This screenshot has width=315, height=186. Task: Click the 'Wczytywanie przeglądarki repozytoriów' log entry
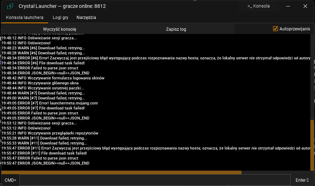[50, 133]
